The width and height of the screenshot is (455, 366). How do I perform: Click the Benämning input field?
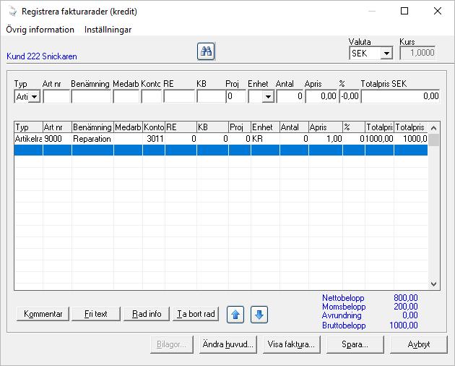click(91, 96)
